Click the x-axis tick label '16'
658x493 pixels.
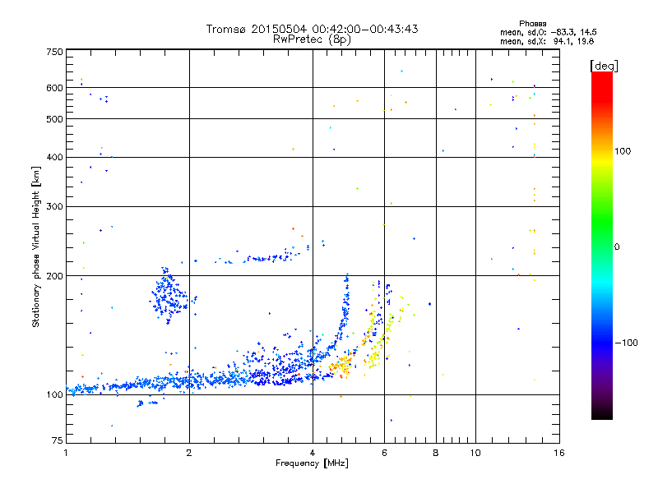click(559, 453)
